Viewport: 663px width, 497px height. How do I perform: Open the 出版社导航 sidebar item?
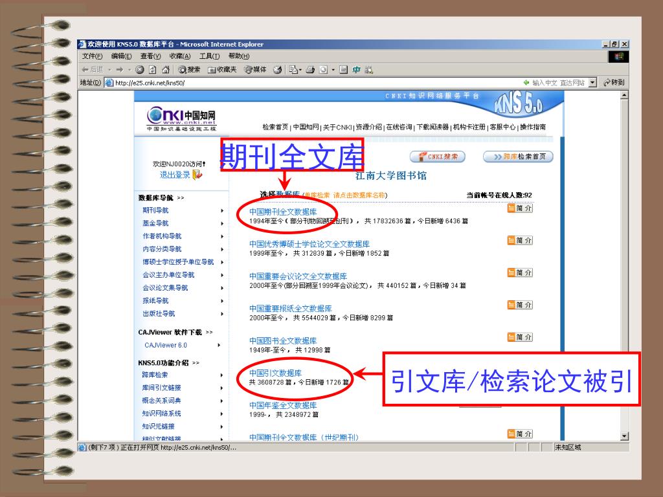coord(159,314)
